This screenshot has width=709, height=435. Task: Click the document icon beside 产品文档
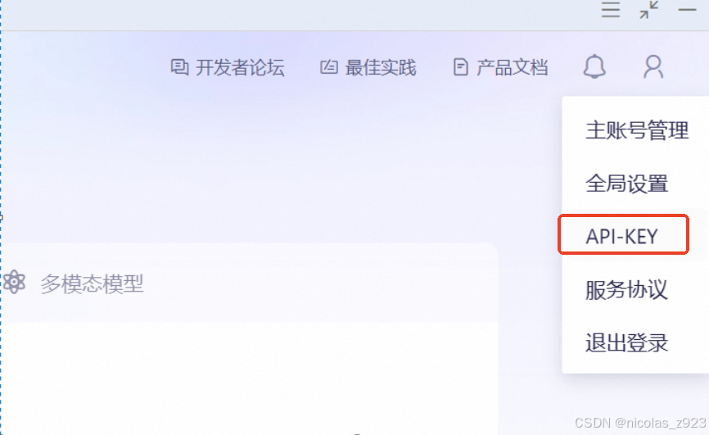[460, 67]
